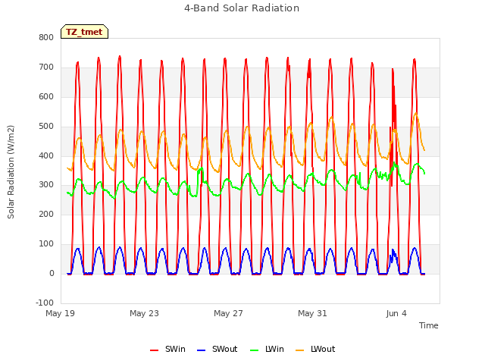Viewport: 485px width, 364px height.
Task: Click the red SWin legend color marker
Action: [x=154, y=350]
